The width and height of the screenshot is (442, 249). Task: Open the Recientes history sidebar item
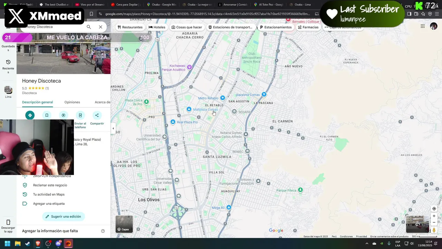pos(8,66)
